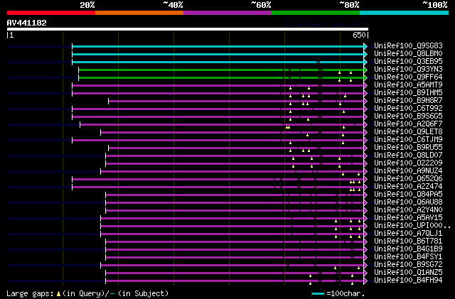Select the truncated UniRef100_UPI000.. label

click(412, 226)
